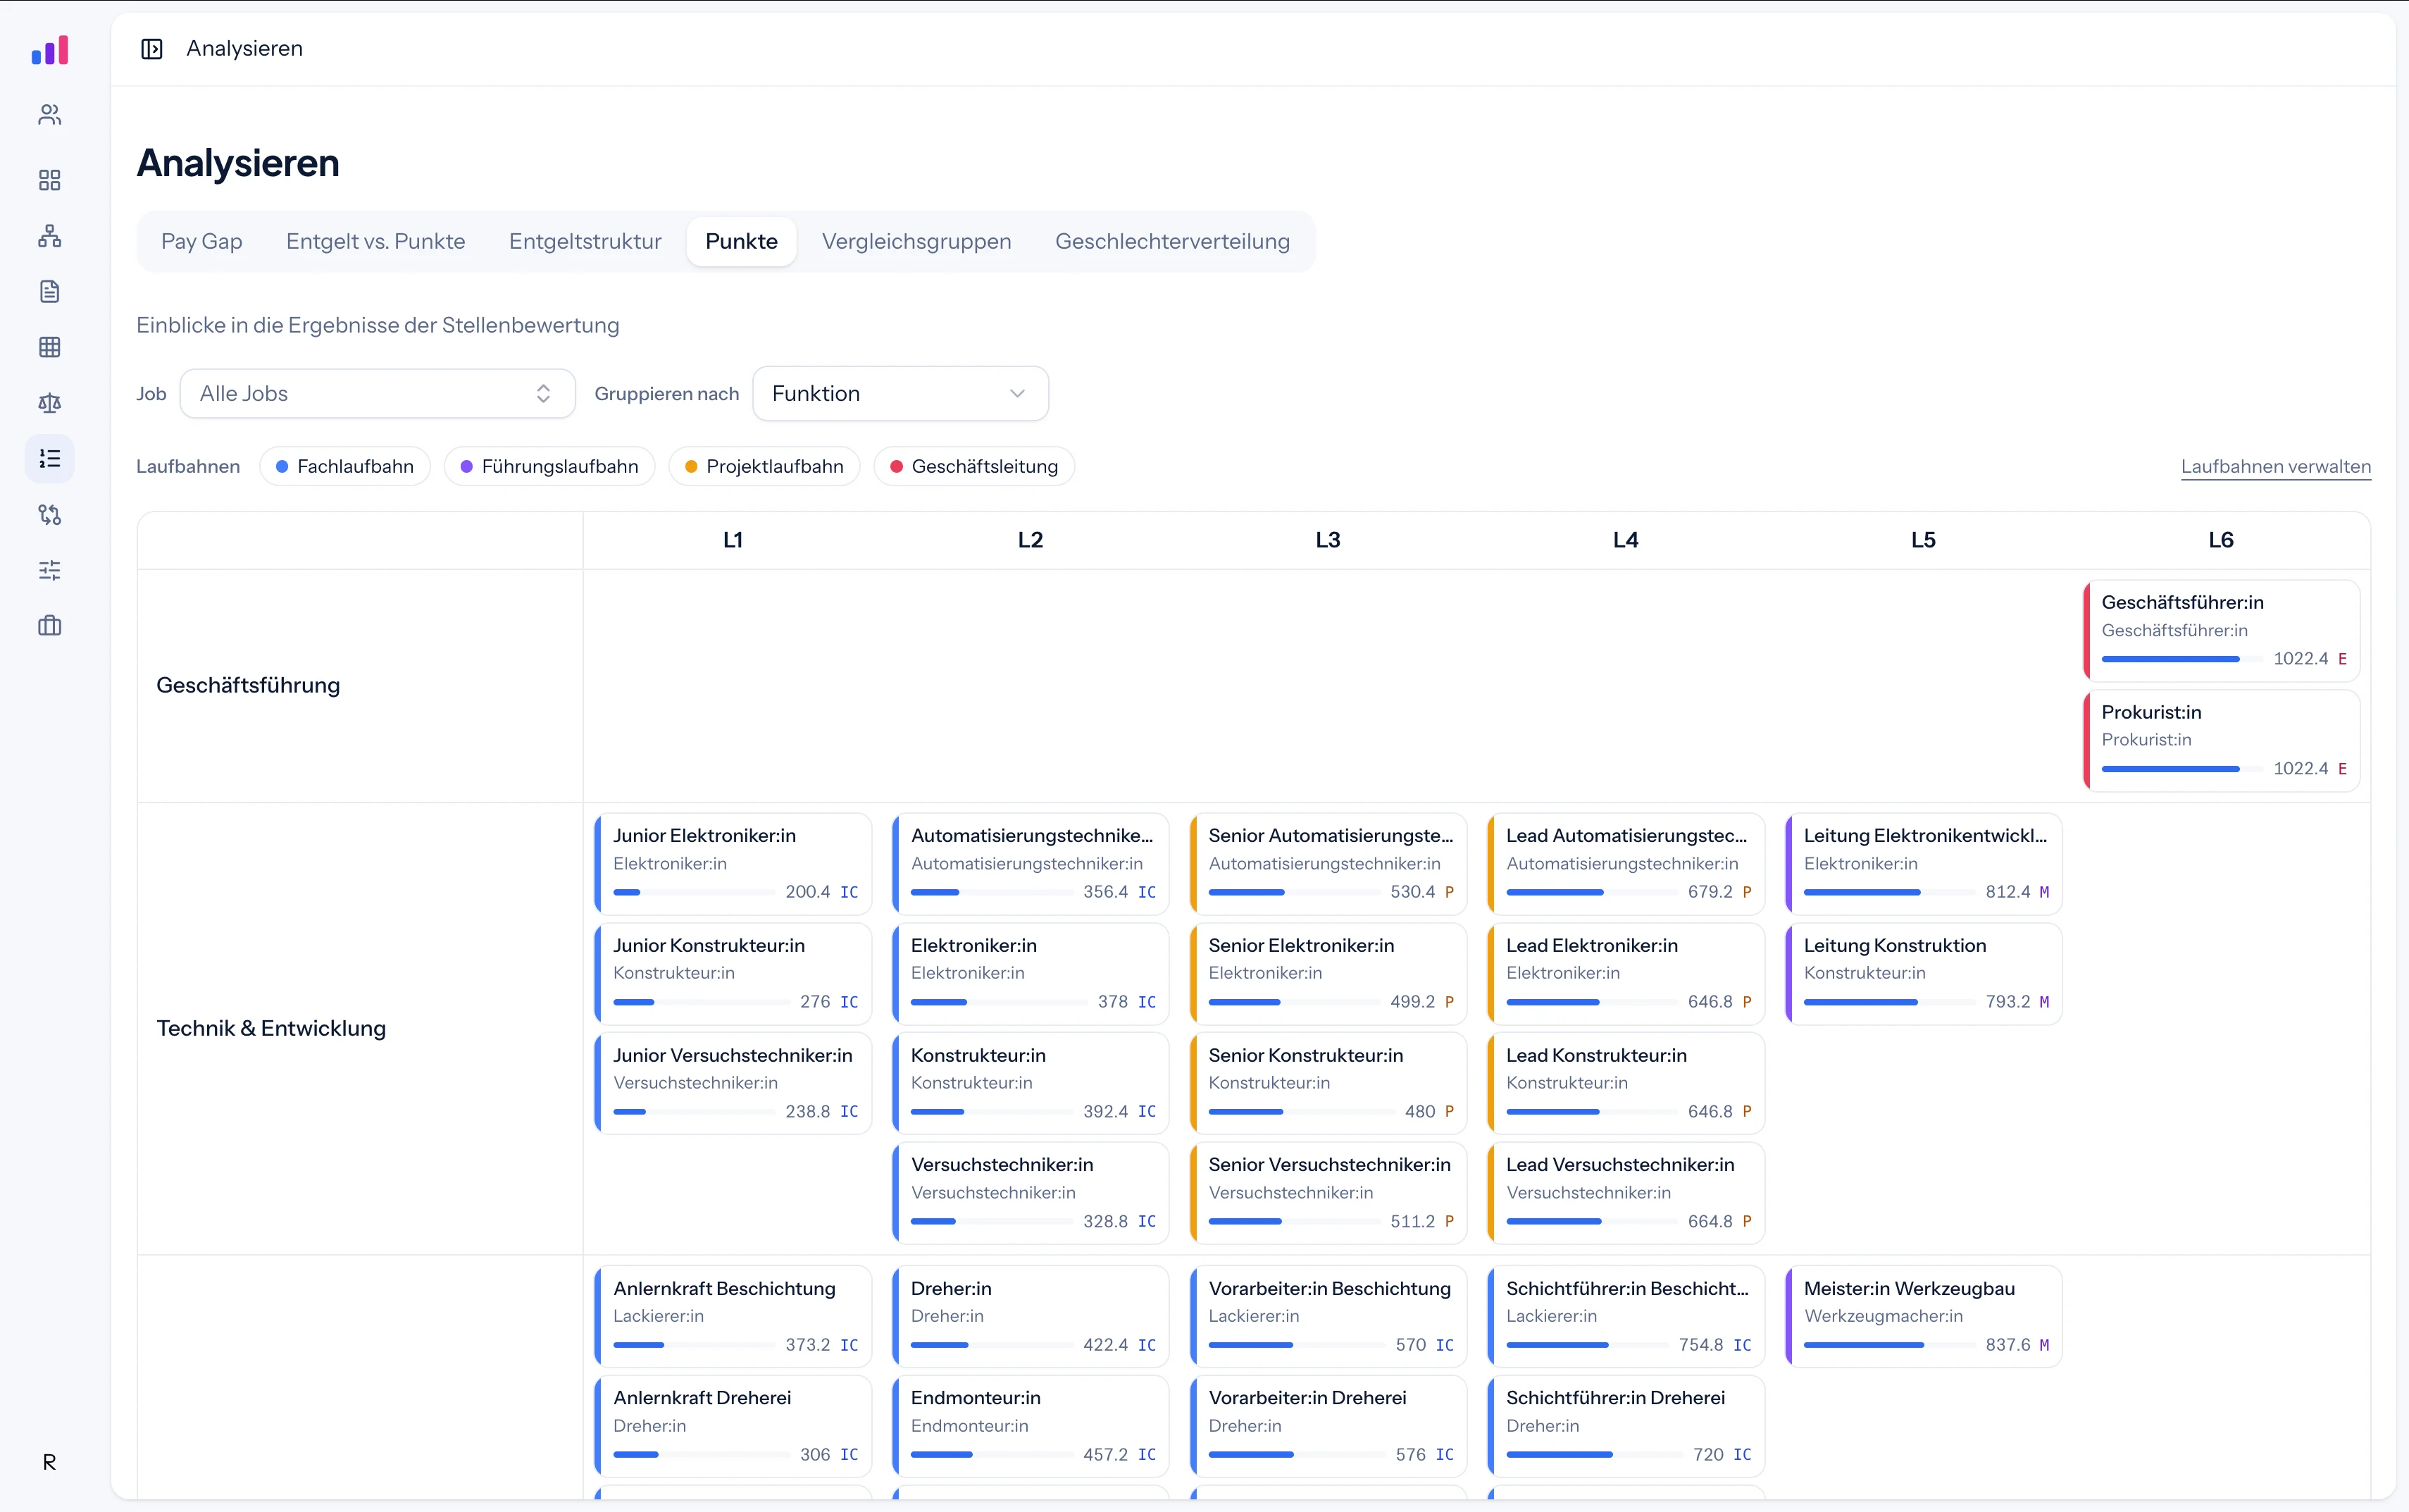Select the Punkte tab
This screenshot has height=1512, width=2409.
point(742,242)
